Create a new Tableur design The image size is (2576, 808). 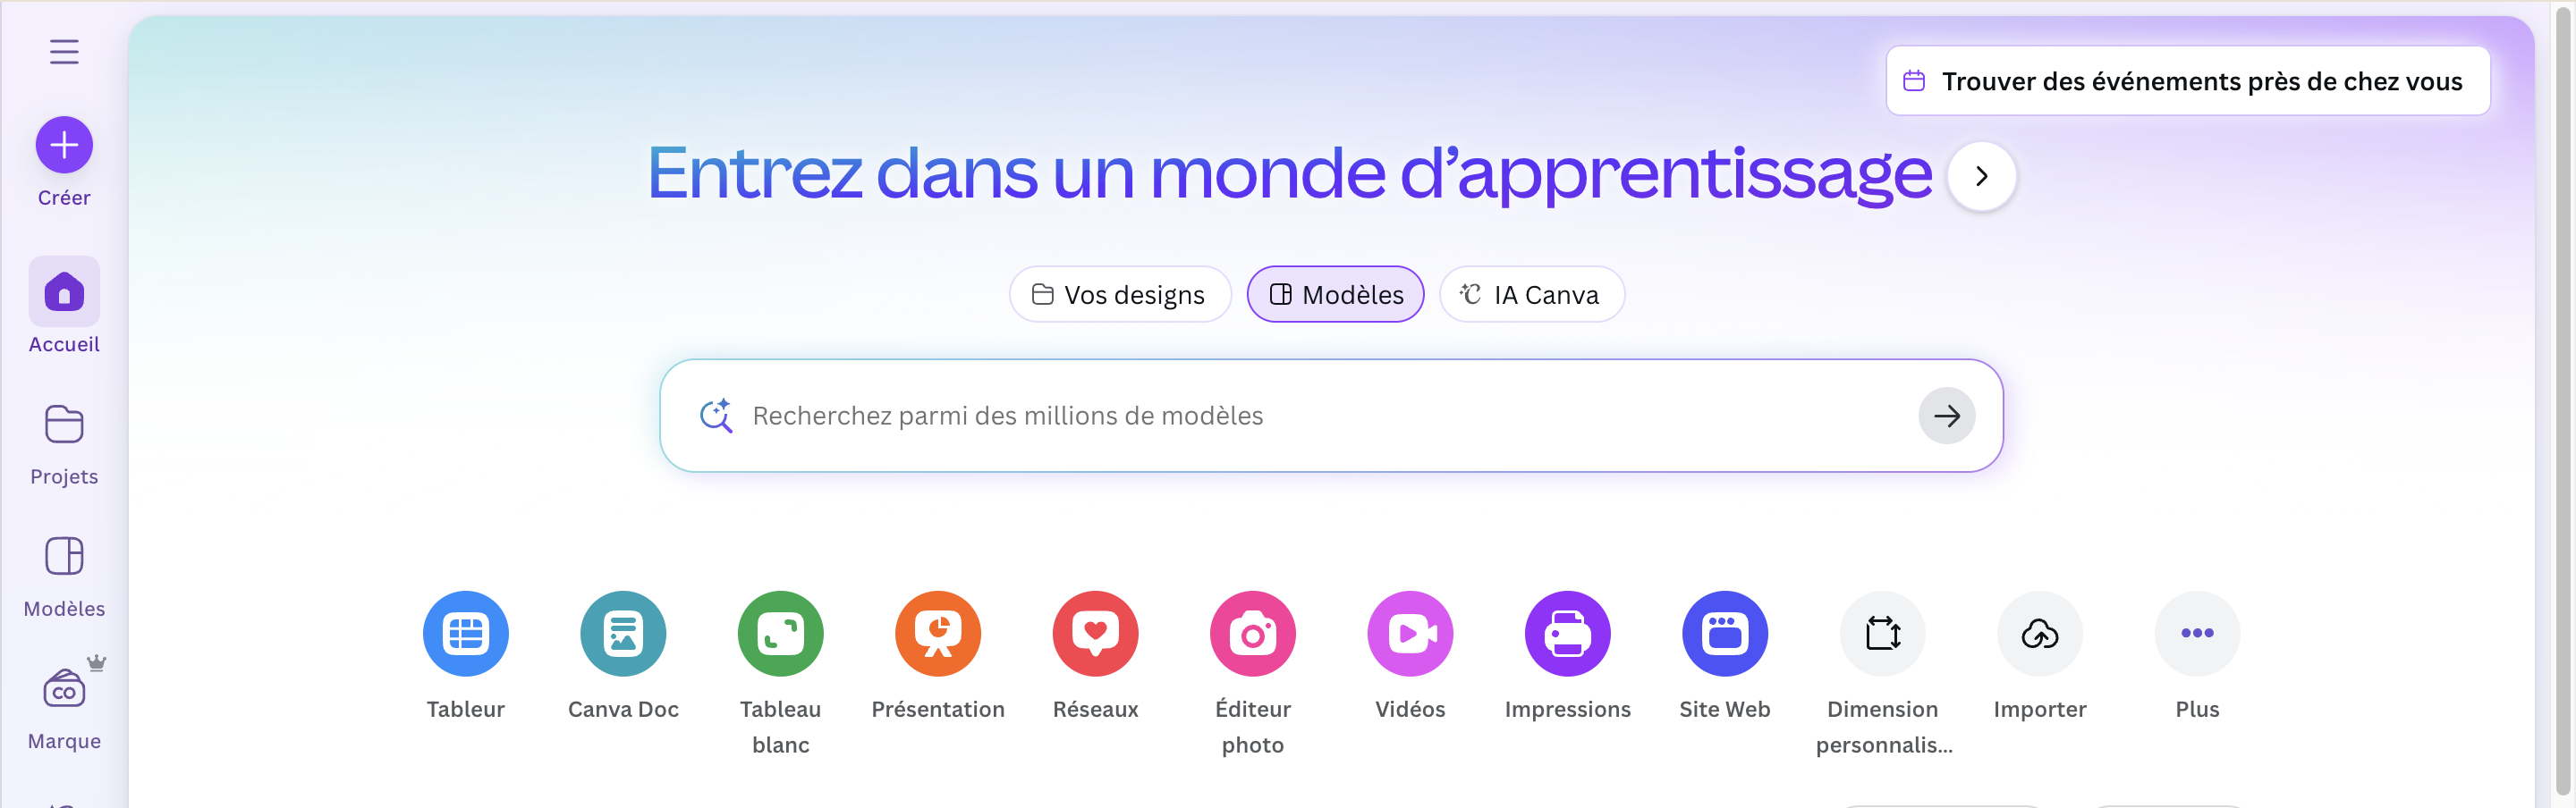point(466,633)
